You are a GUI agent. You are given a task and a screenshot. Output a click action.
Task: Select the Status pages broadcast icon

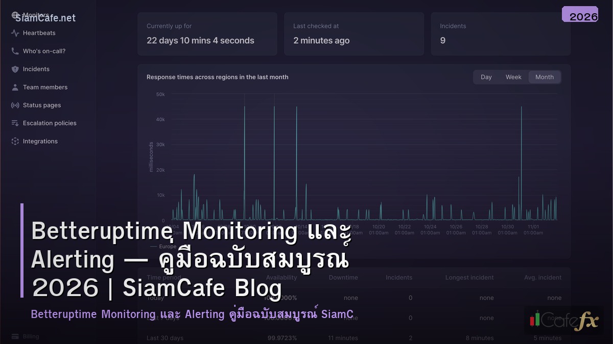pyautogui.click(x=14, y=105)
